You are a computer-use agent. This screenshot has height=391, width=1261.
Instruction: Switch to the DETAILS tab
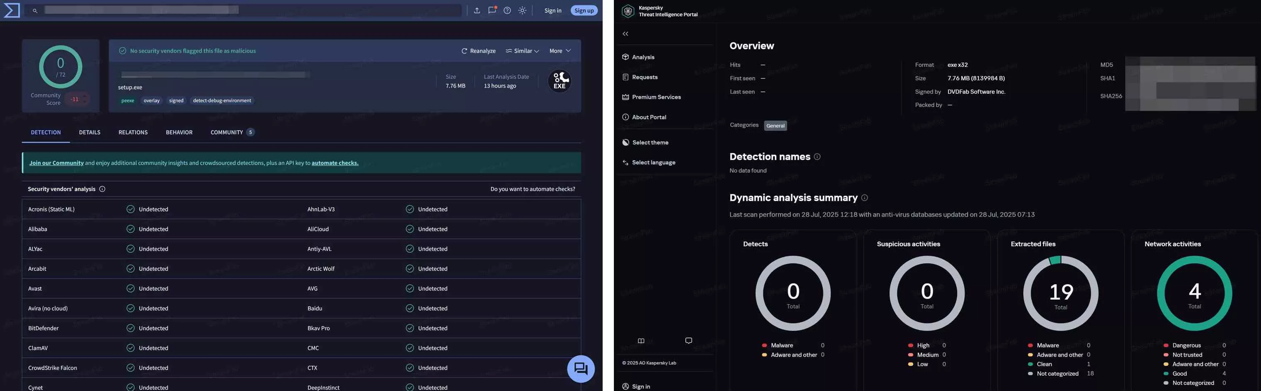click(90, 132)
